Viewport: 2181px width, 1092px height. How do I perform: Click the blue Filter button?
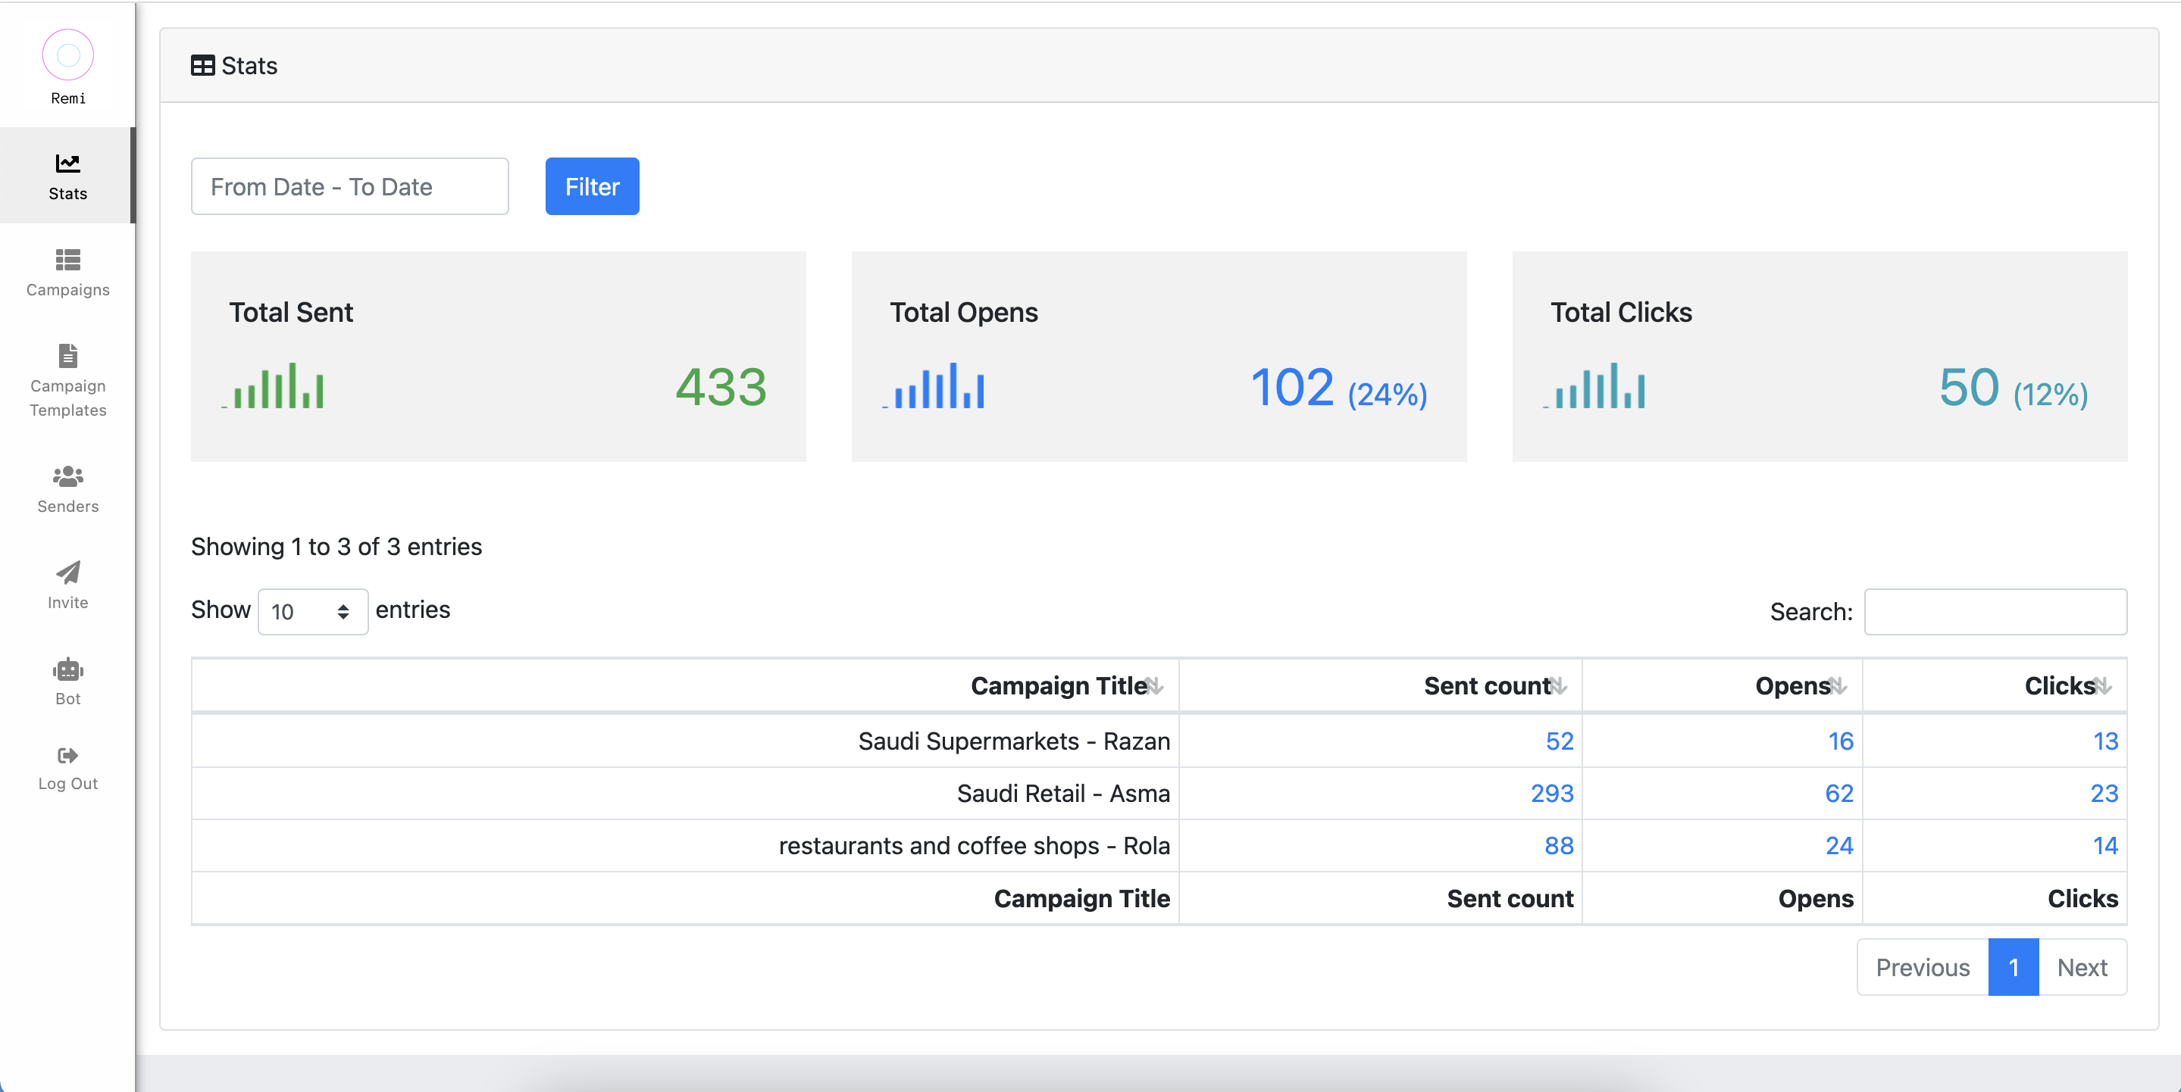pyautogui.click(x=592, y=186)
